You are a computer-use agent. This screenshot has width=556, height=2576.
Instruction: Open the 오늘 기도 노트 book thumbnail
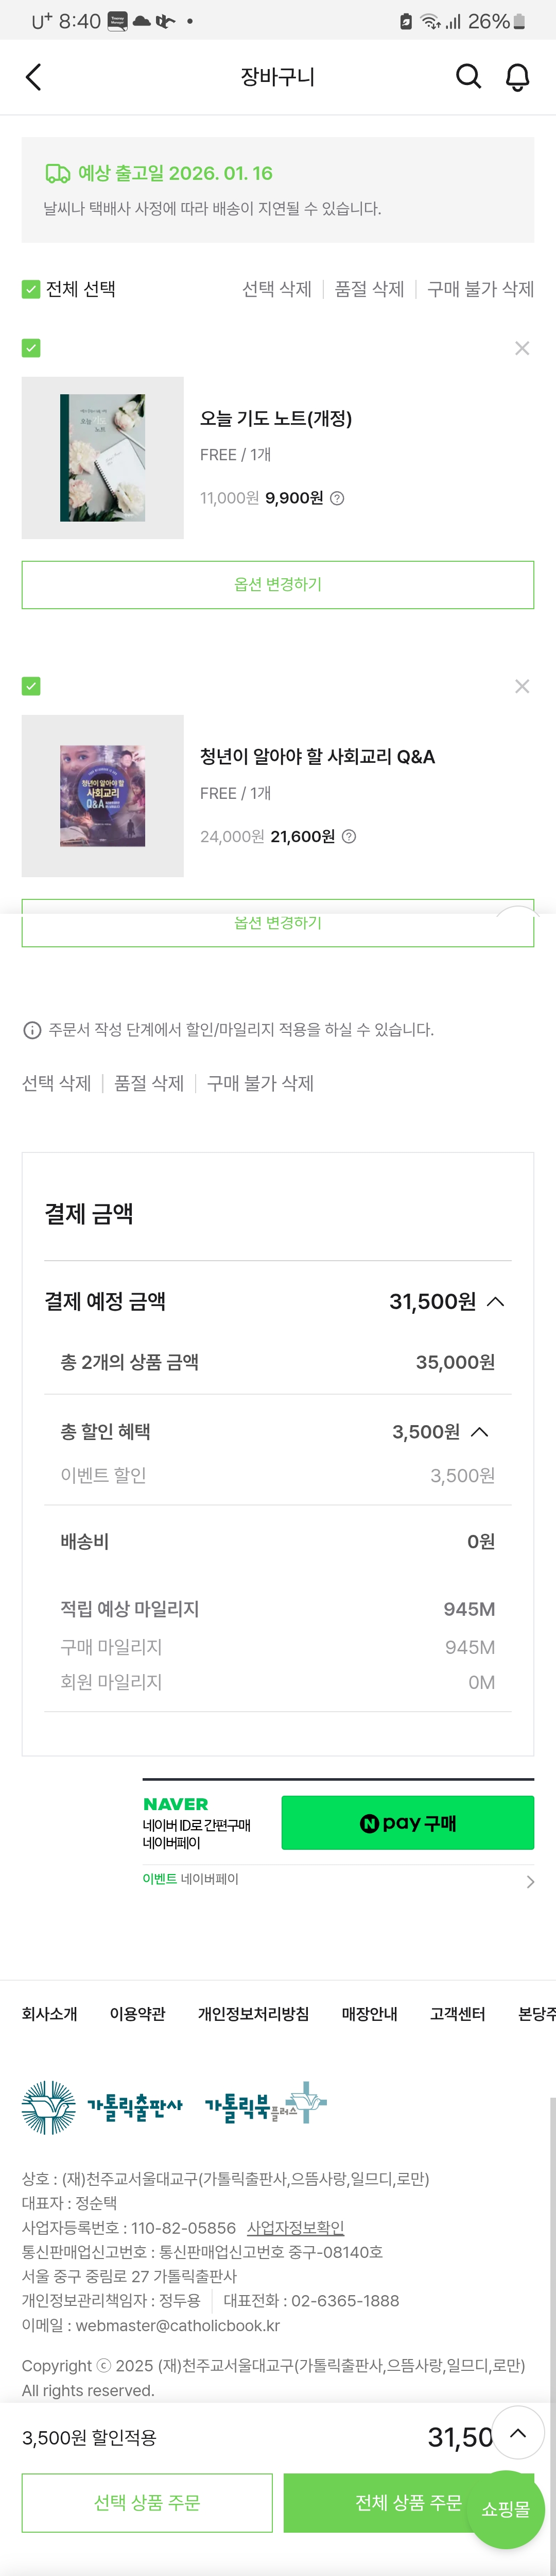(103, 458)
